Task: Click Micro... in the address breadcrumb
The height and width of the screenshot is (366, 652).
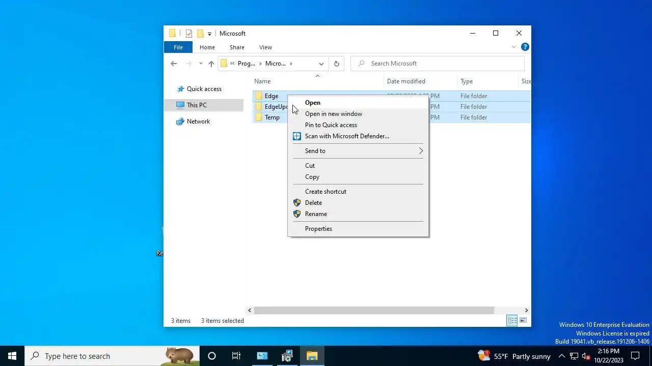Action: tap(276, 64)
